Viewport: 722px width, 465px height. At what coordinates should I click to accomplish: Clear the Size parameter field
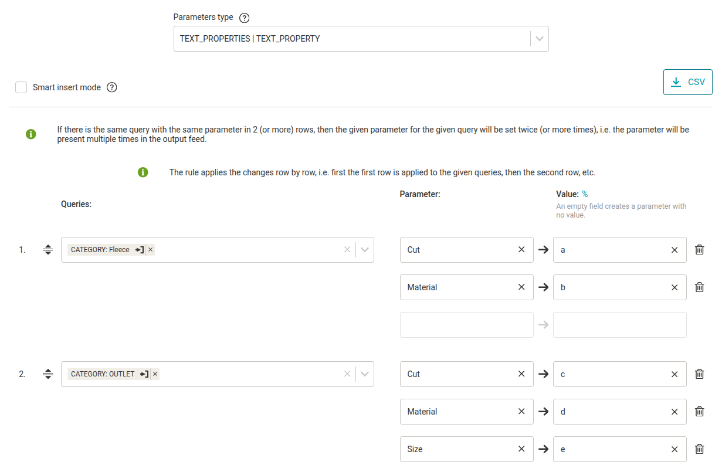coord(521,449)
